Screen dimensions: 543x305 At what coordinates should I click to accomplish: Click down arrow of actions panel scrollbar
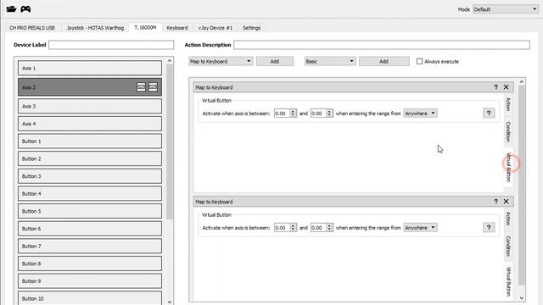pyautogui.click(x=522, y=297)
